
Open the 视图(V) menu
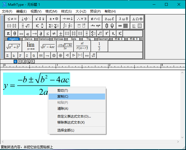pos(36,11)
